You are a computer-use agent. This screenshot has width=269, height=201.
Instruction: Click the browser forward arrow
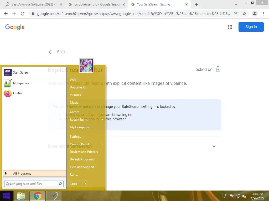click(14, 14)
